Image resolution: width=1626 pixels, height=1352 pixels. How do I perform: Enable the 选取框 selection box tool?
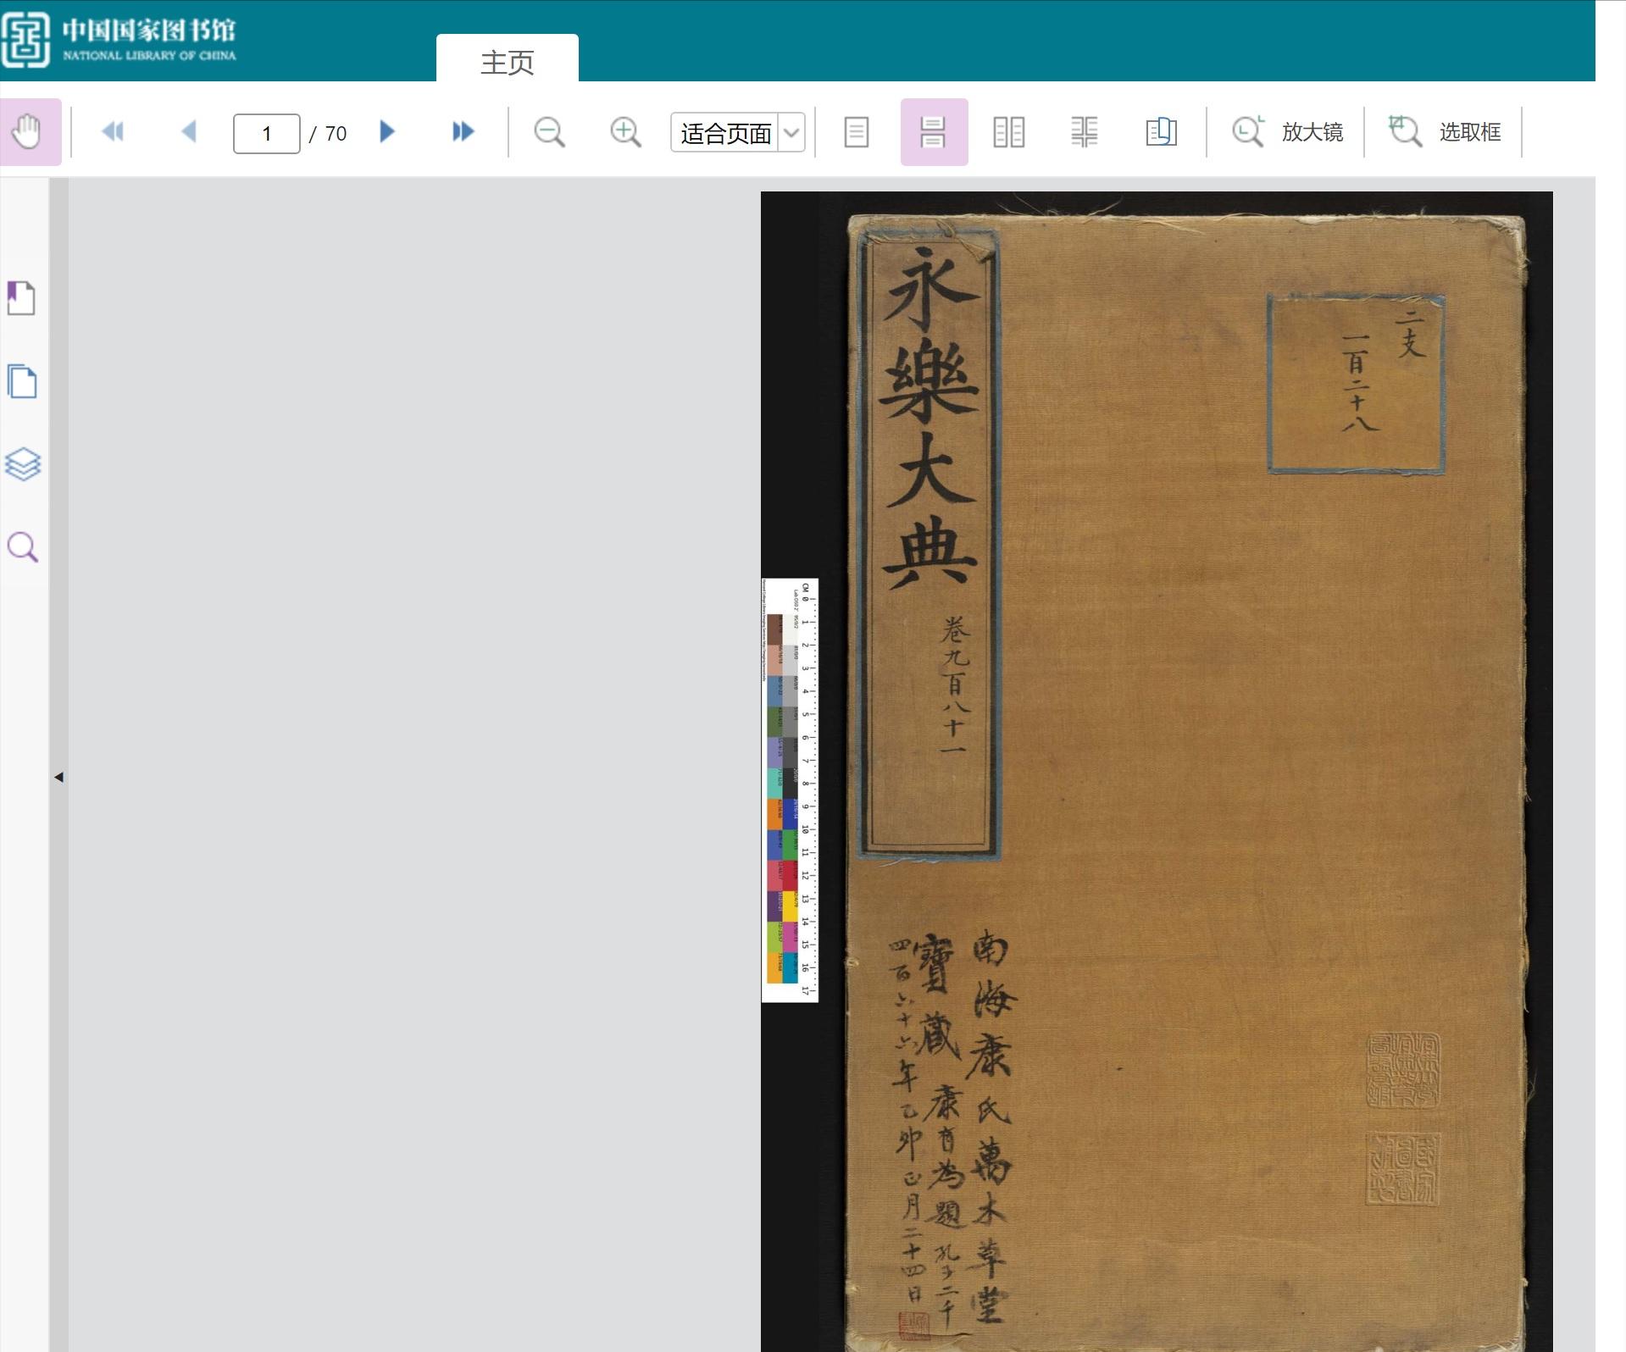coord(1444,132)
